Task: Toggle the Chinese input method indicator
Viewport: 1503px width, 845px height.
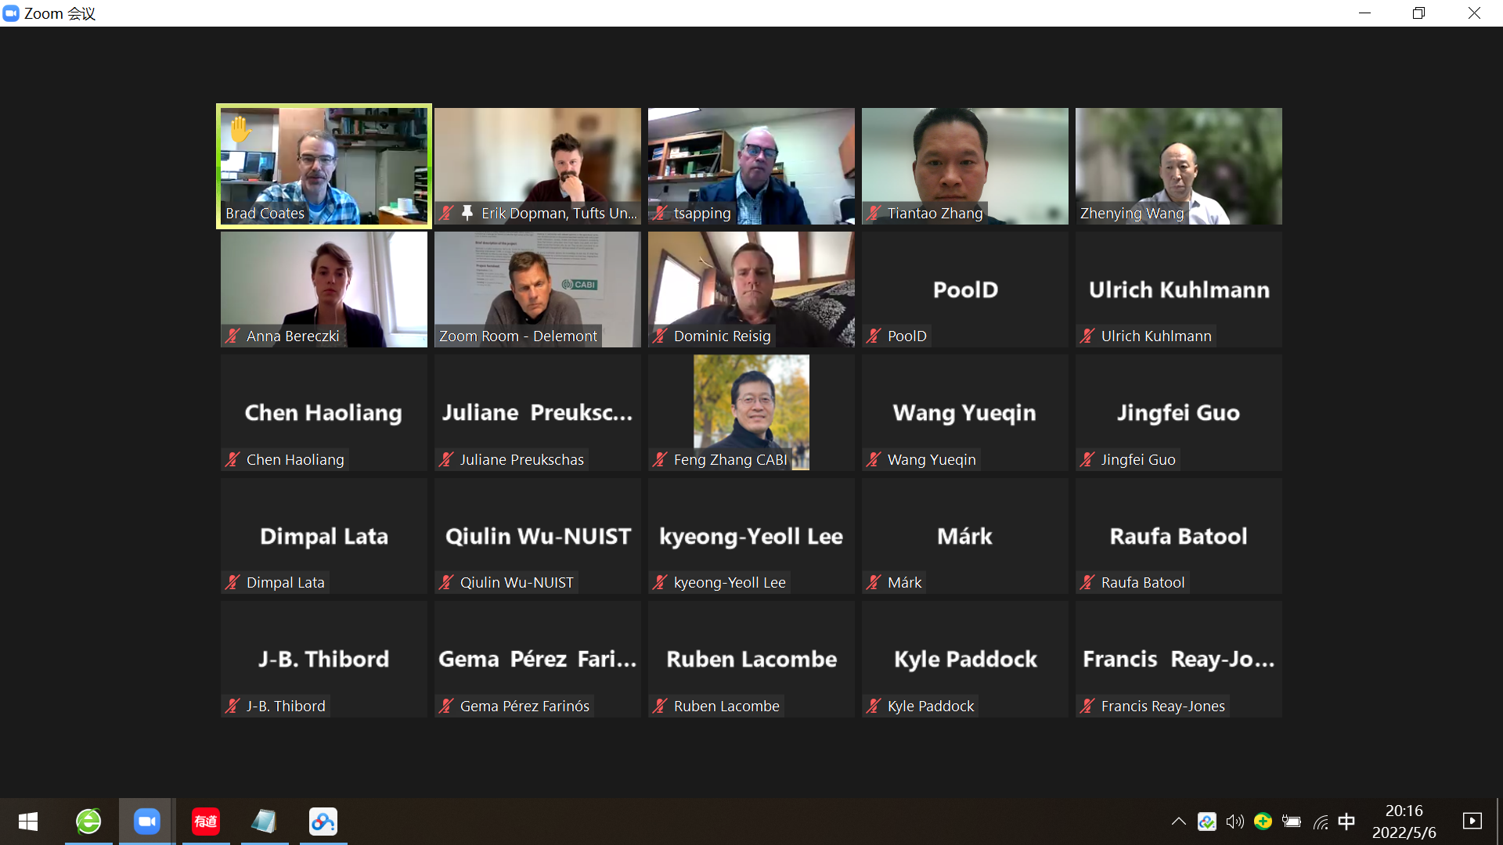Action: pos(1346,822)
